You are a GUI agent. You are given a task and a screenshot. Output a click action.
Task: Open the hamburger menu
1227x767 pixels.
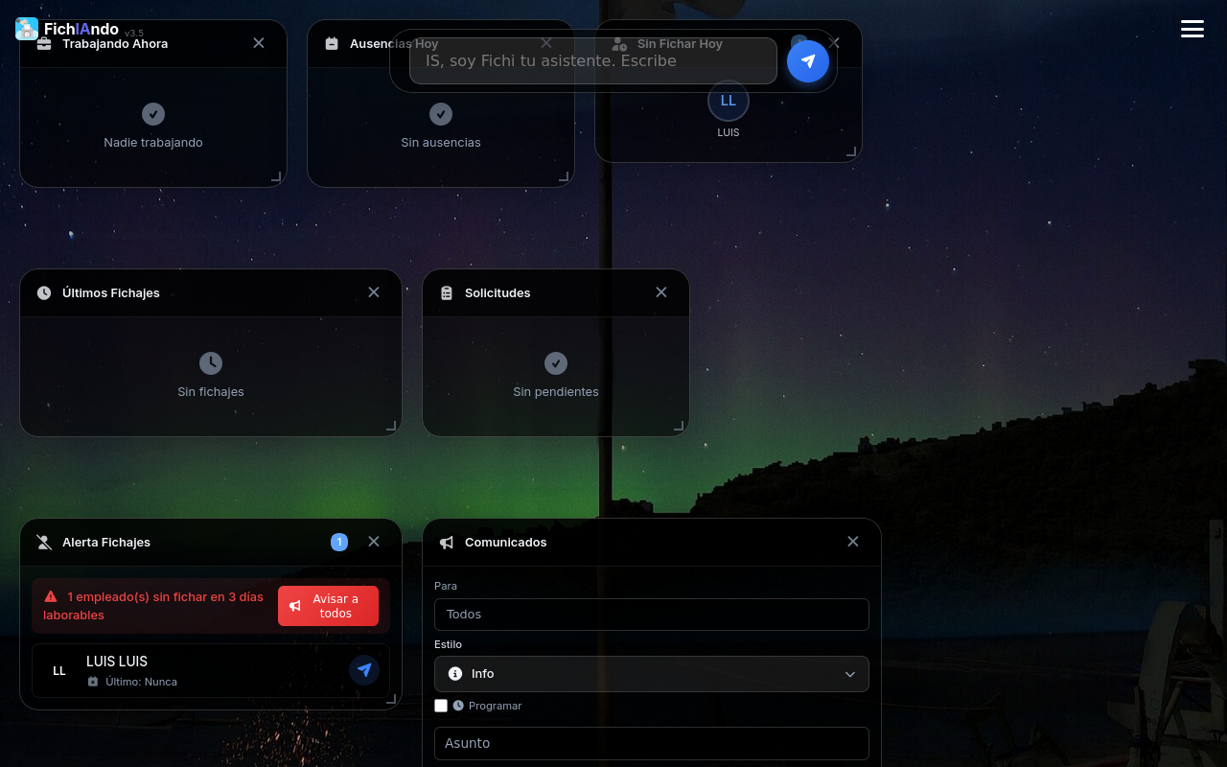tap(1192, 29)
